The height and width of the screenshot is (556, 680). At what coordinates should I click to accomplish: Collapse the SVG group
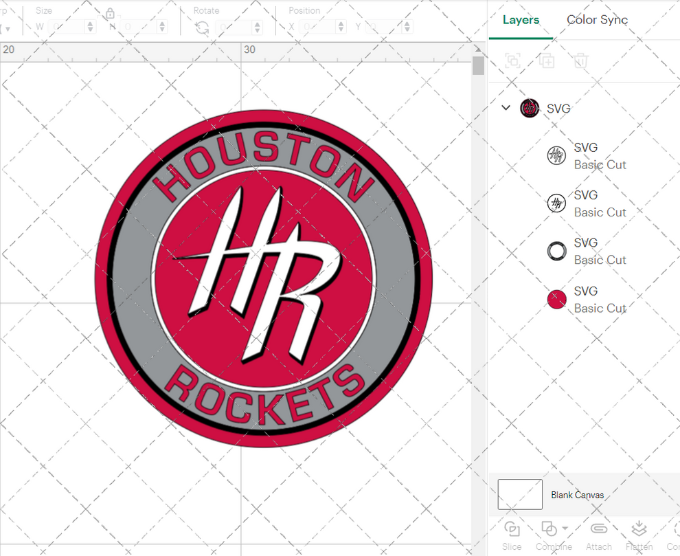coord(506,108)
